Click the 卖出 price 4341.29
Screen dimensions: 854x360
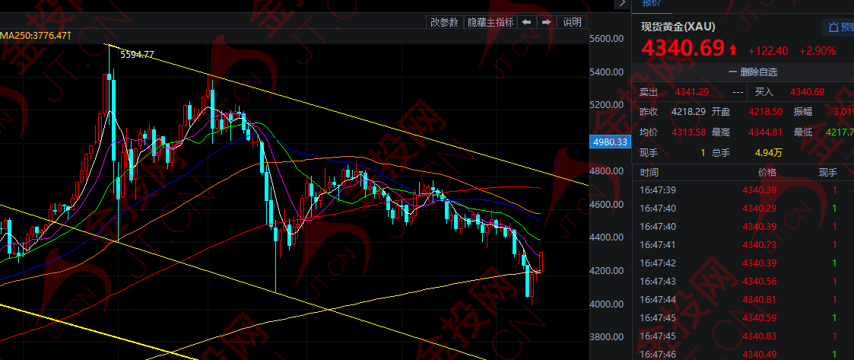pyautogui.click(x=691, y=92)
